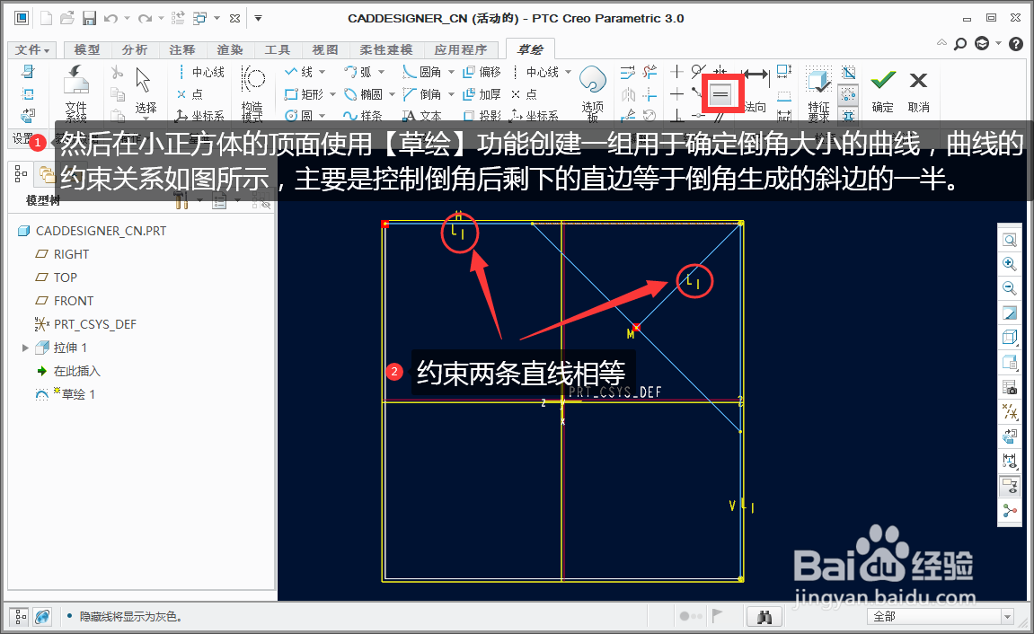This screenshot has height=634, width=1034.
Task: Expand the 线 tool dropdown arrow
Action: coord(323,72)
